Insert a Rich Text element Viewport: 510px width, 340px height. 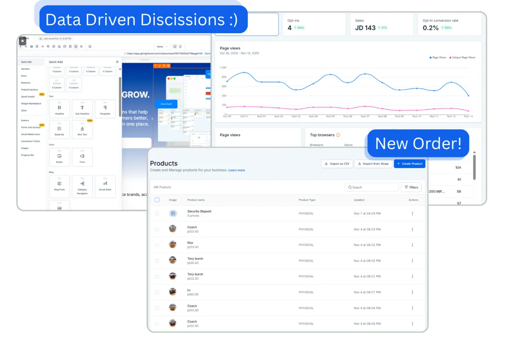click(x=82, y=130)
